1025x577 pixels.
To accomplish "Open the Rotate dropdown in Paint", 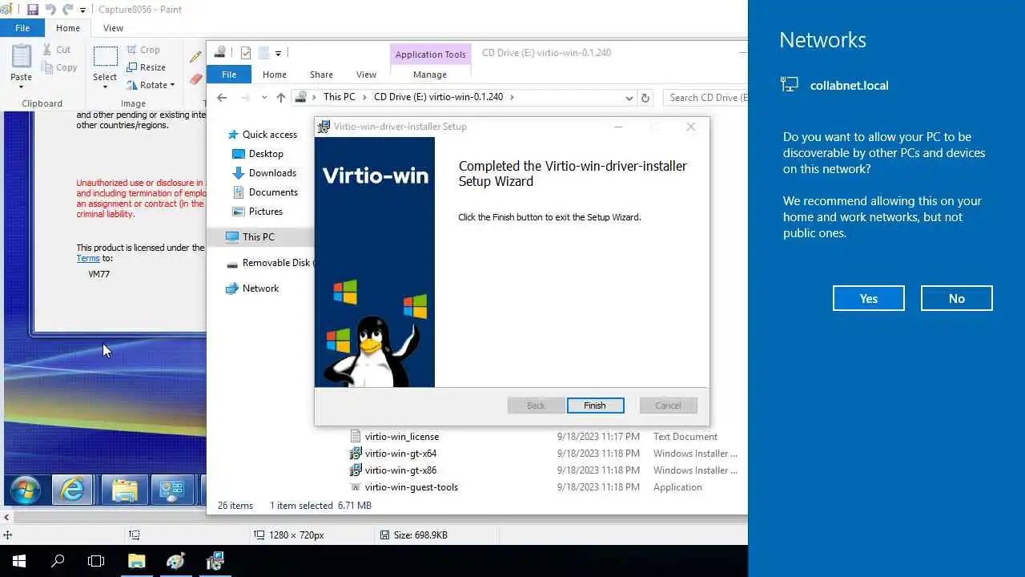I will click(151, 85).
